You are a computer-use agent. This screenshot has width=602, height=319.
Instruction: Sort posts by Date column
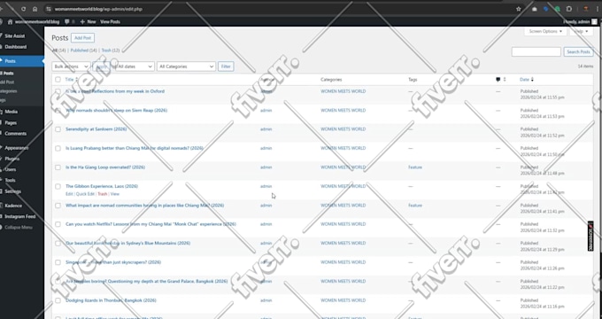click(x=527, y=80)
